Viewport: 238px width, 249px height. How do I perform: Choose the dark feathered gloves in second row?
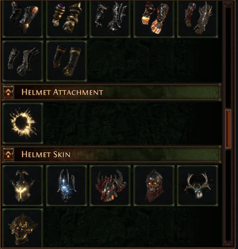pyautogui.click(x=23, y=61)
